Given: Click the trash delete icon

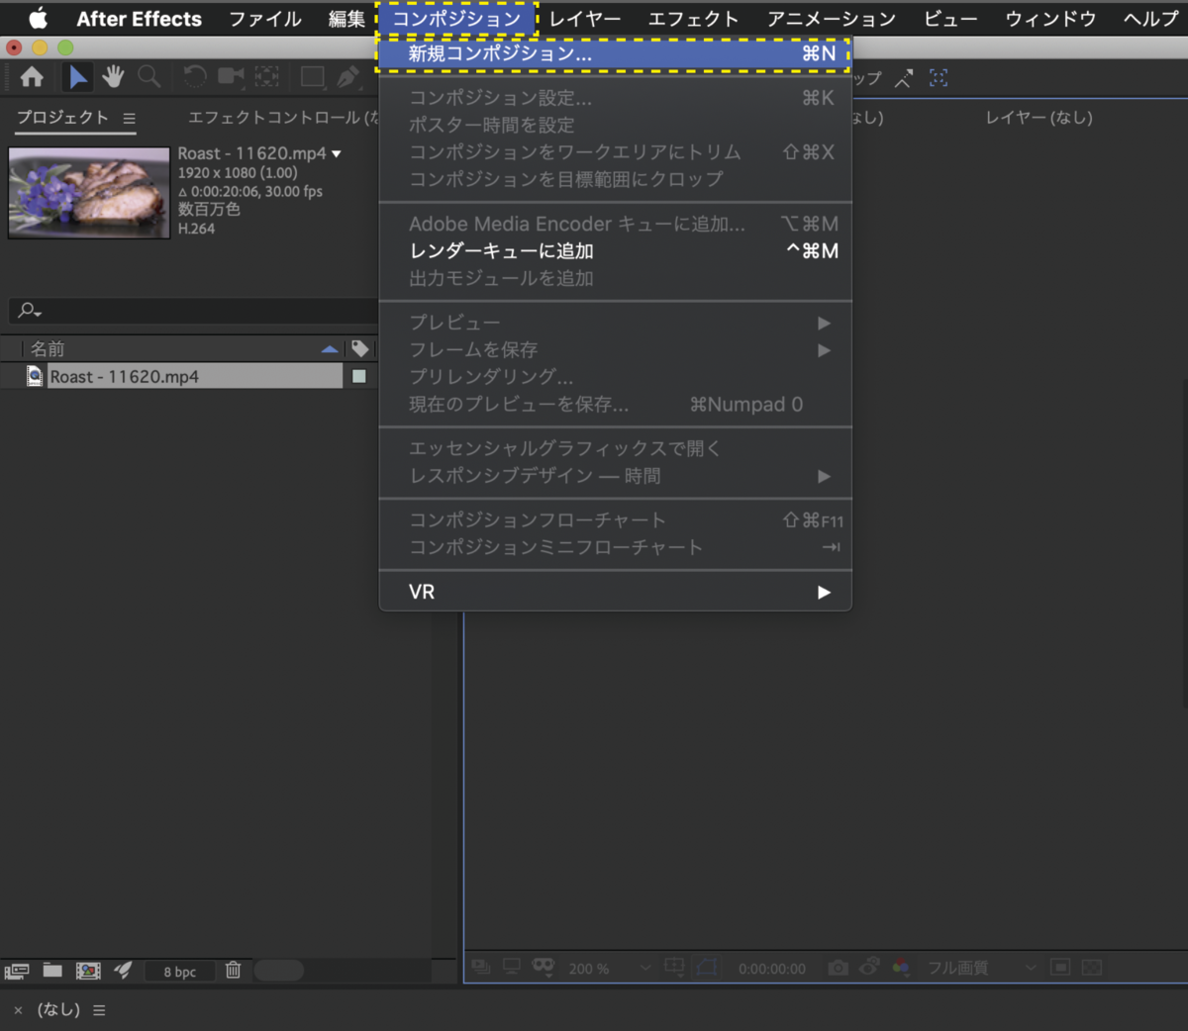Looking at the screenshot, I should tap(233, 971).
